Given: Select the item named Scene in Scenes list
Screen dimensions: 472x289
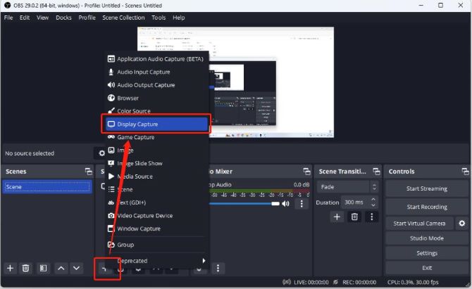Looking at the screenshot, I should point(47,187).
